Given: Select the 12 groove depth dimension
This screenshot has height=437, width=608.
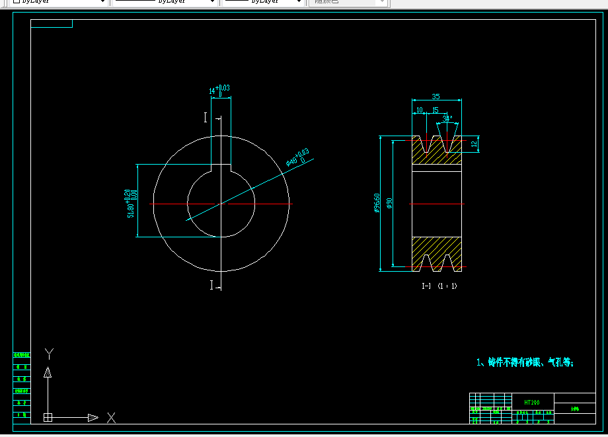Looking at the screenshot, I should pyautogui.click(x=474, y=144).
